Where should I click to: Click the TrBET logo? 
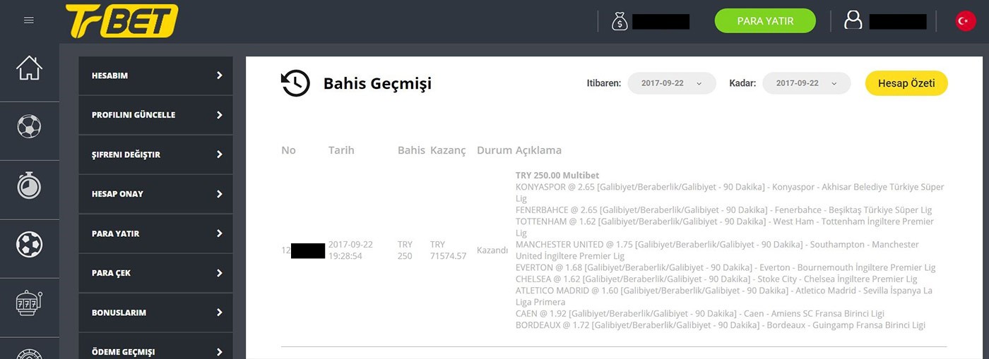122,21
